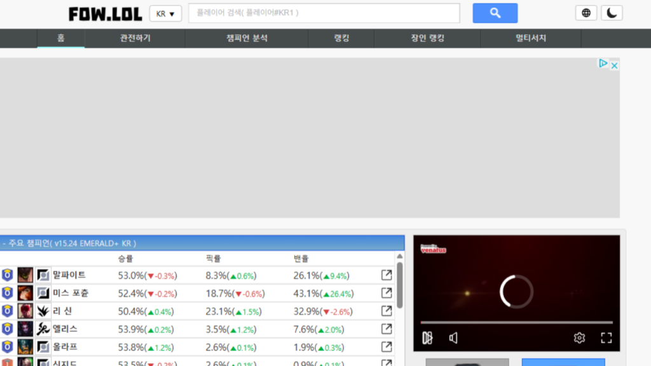Open the 장인 랭킹 page
651x366 pixels.
pyautogui.click(x=427, y=38)
